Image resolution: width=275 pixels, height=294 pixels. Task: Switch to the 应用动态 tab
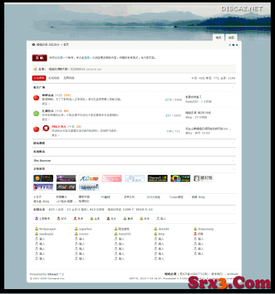[x=69, y=78]
